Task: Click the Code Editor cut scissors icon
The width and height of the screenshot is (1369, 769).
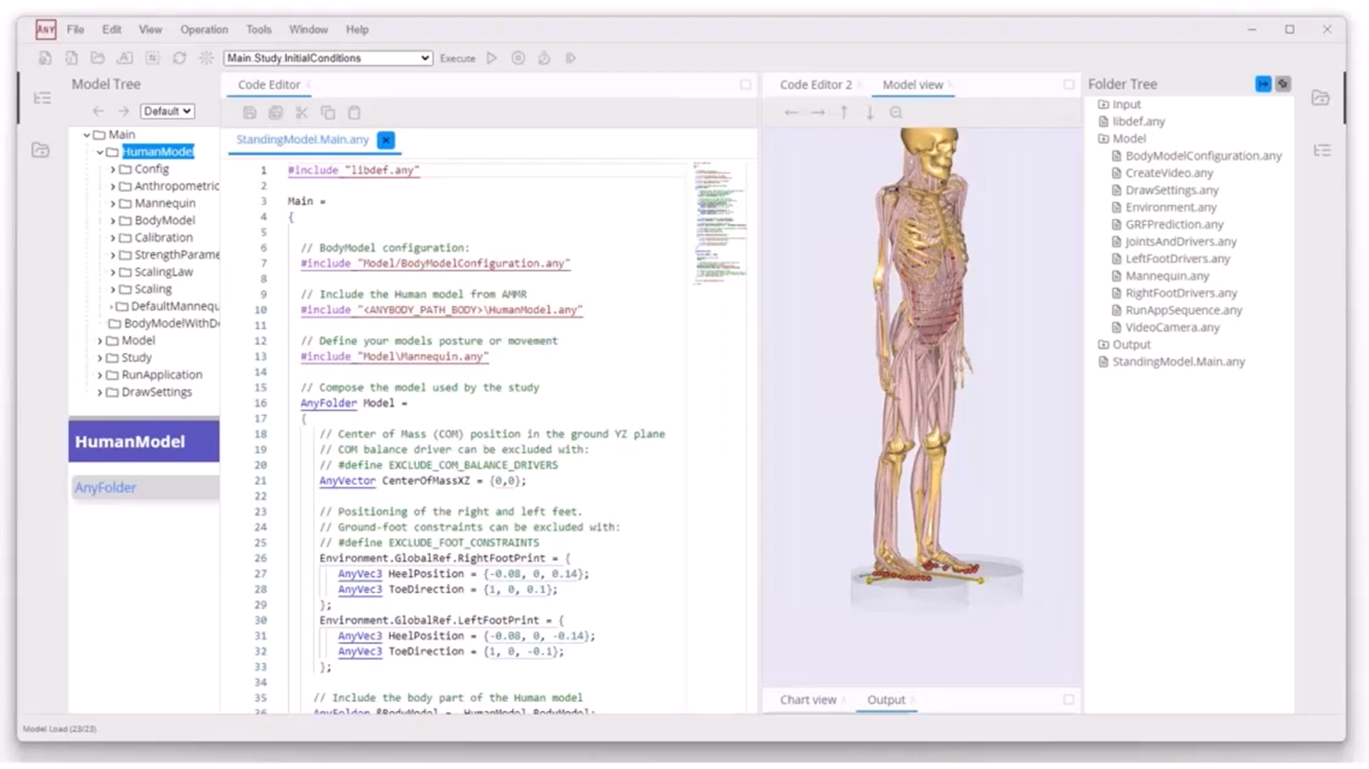Action: click(302, 113)
